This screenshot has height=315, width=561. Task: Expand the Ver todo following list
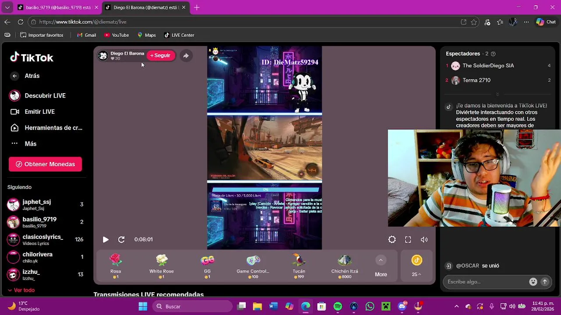(21, 290)
